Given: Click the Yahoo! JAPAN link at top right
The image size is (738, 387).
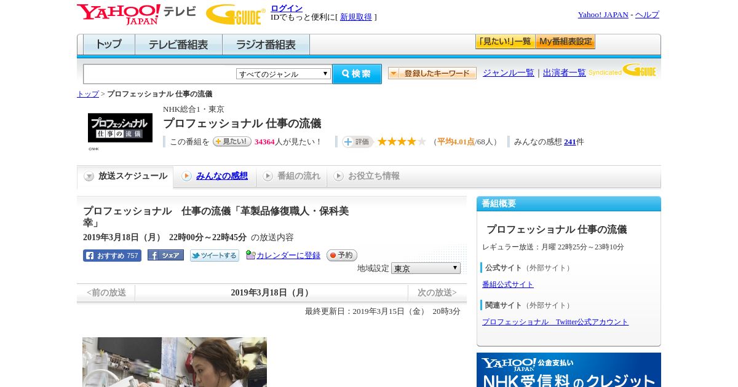Looking at the screenshot, I should point(603,15).
